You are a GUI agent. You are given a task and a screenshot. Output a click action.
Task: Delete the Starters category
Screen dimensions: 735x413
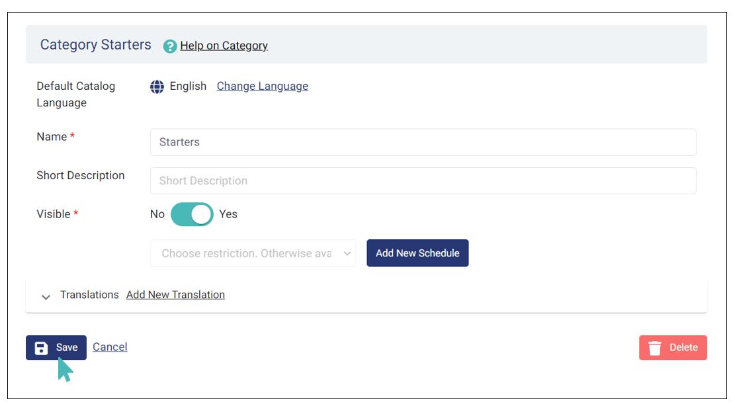673,348
